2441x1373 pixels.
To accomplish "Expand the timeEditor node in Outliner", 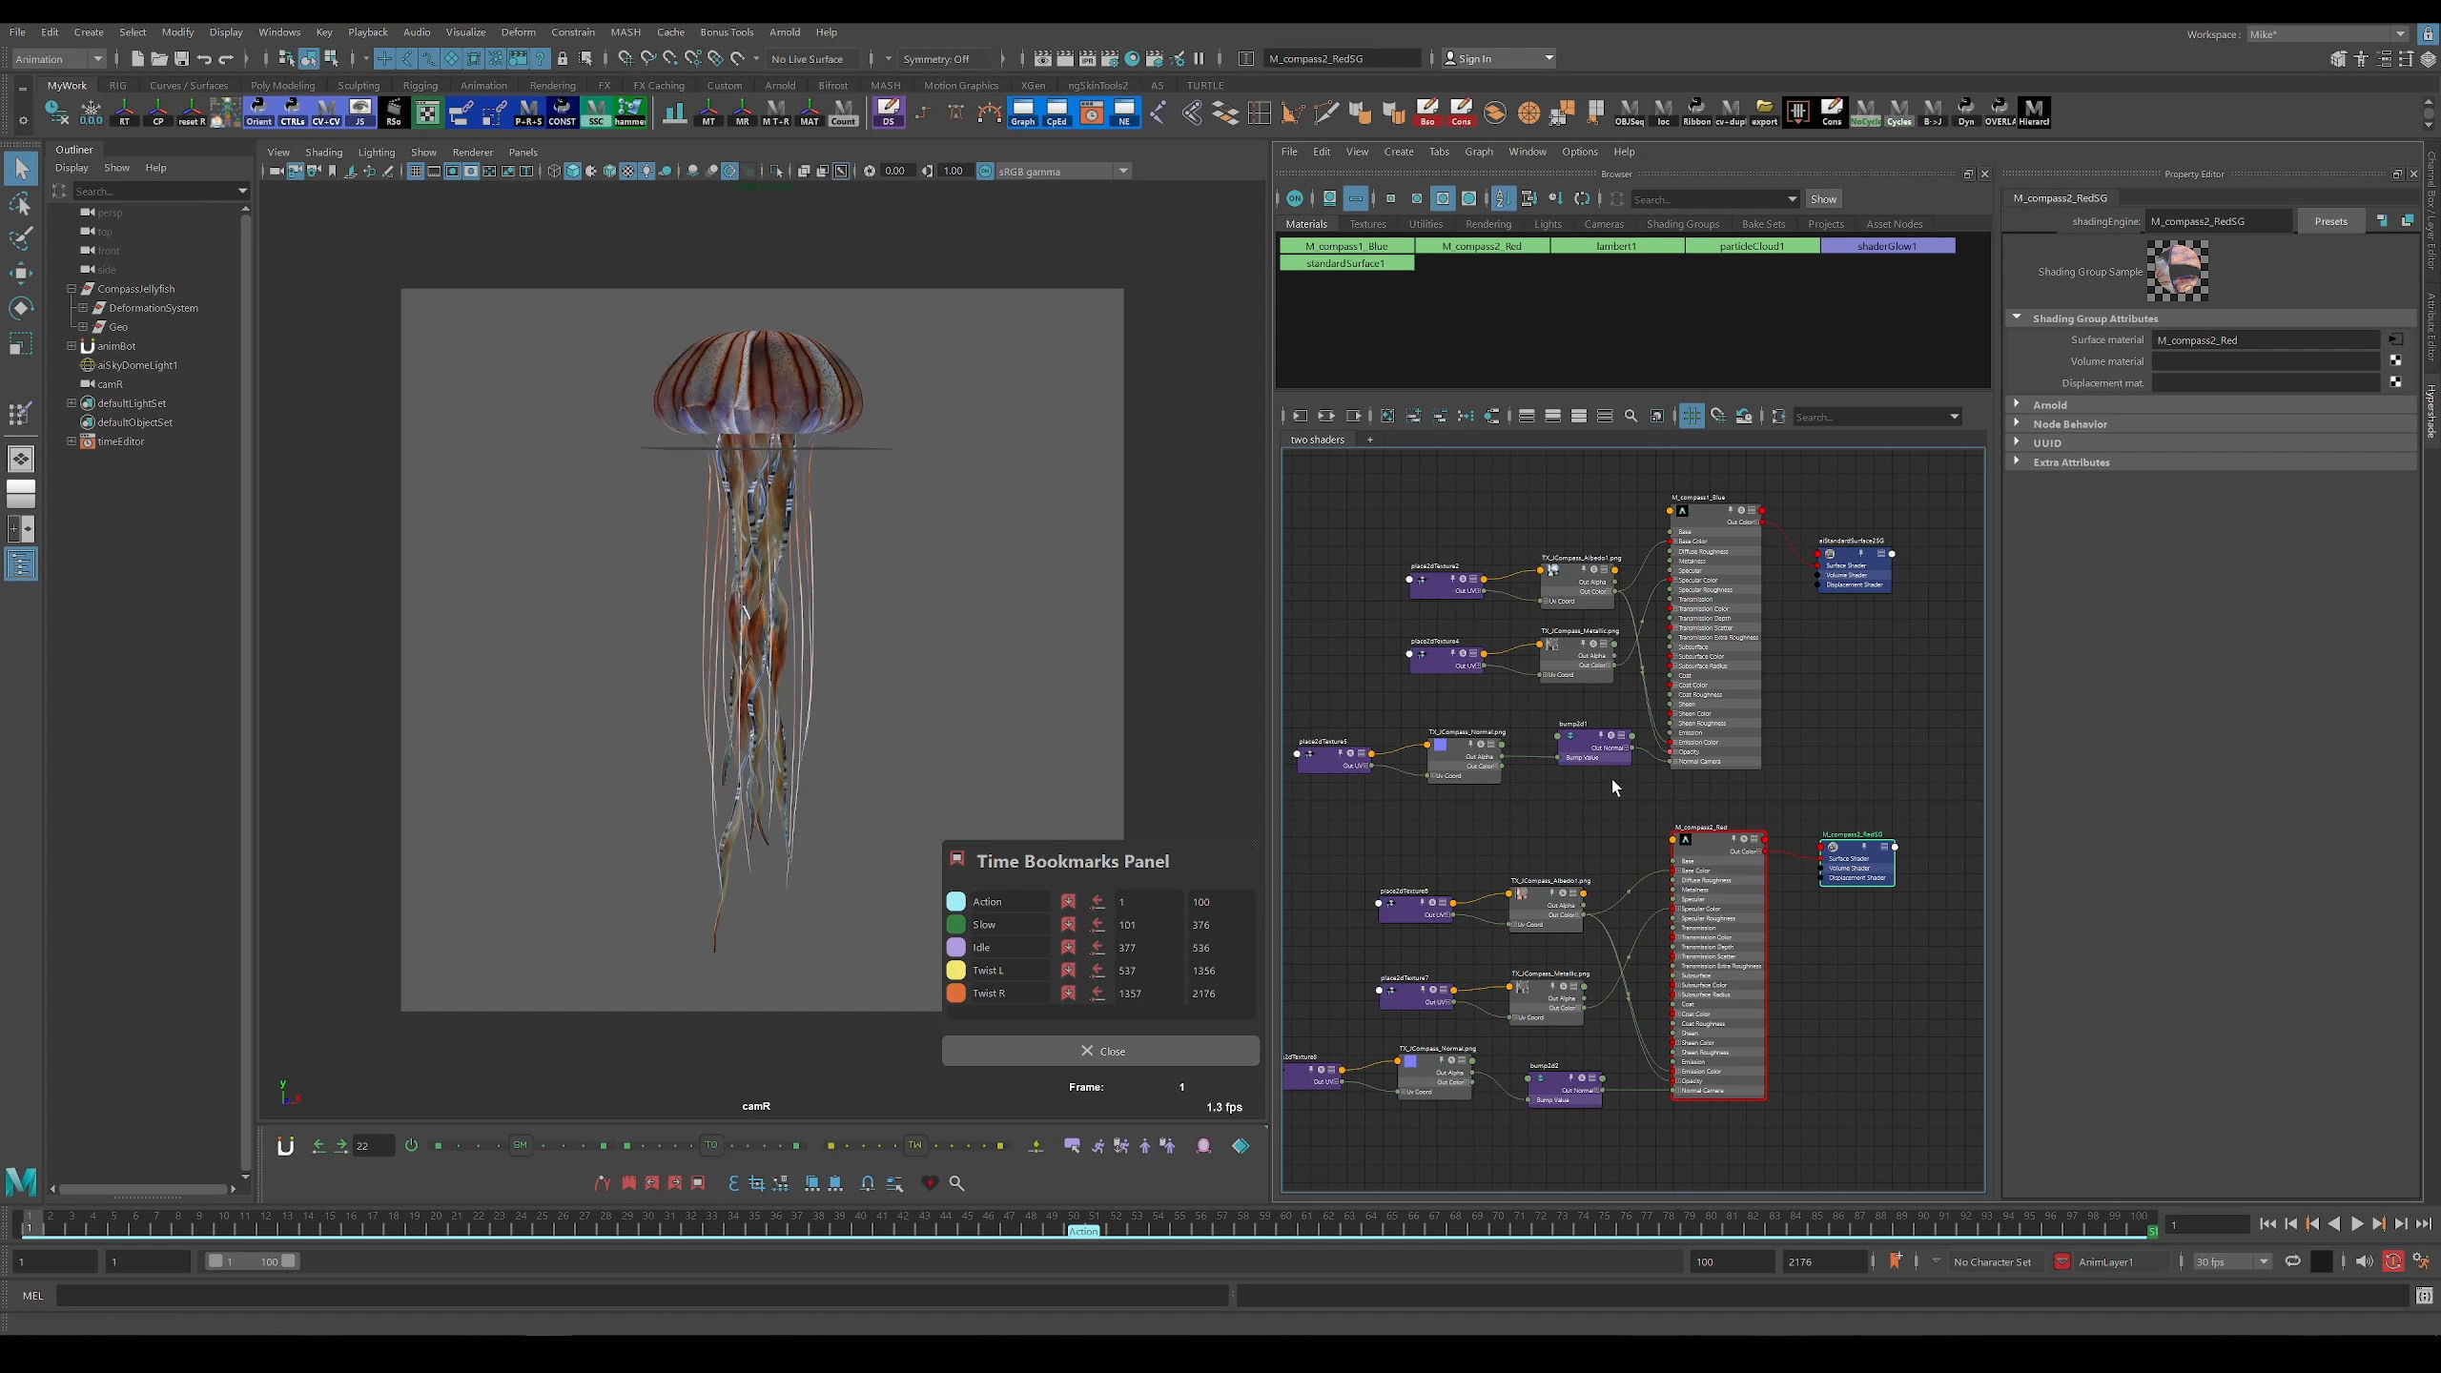I will point(72,441).
